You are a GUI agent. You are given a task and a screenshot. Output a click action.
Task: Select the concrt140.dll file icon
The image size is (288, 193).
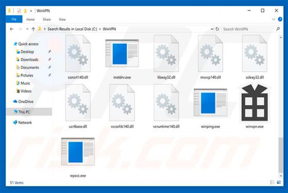click(78, 53)
